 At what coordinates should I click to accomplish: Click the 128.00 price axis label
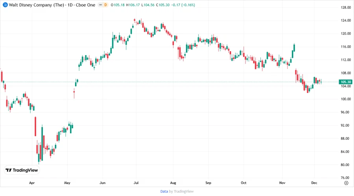pyautogui.click(x=346, y=7)
